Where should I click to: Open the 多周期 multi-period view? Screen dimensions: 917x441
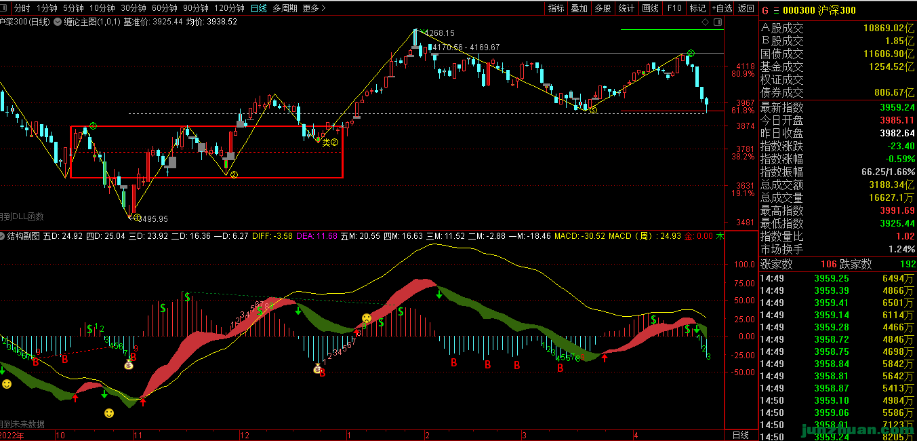coord(285,8)
